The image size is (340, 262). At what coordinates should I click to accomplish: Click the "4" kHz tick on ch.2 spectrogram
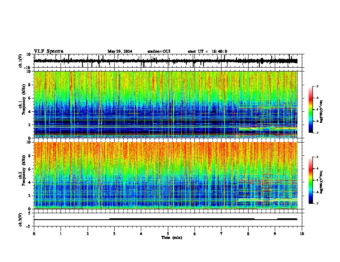click(30, 182)
